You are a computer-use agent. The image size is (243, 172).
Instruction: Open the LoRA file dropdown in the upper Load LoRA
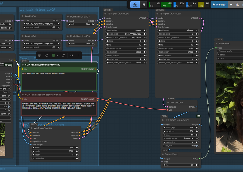[41, 24]
